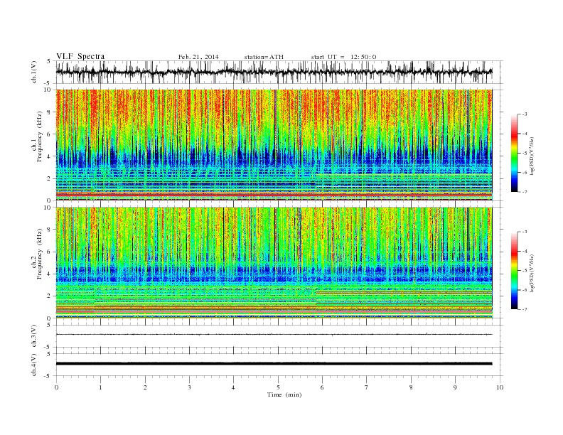Click the "ch.1(V)" waveform axis label
The height and width of the screenshot is (435, 563).
[x=34, y=72]
